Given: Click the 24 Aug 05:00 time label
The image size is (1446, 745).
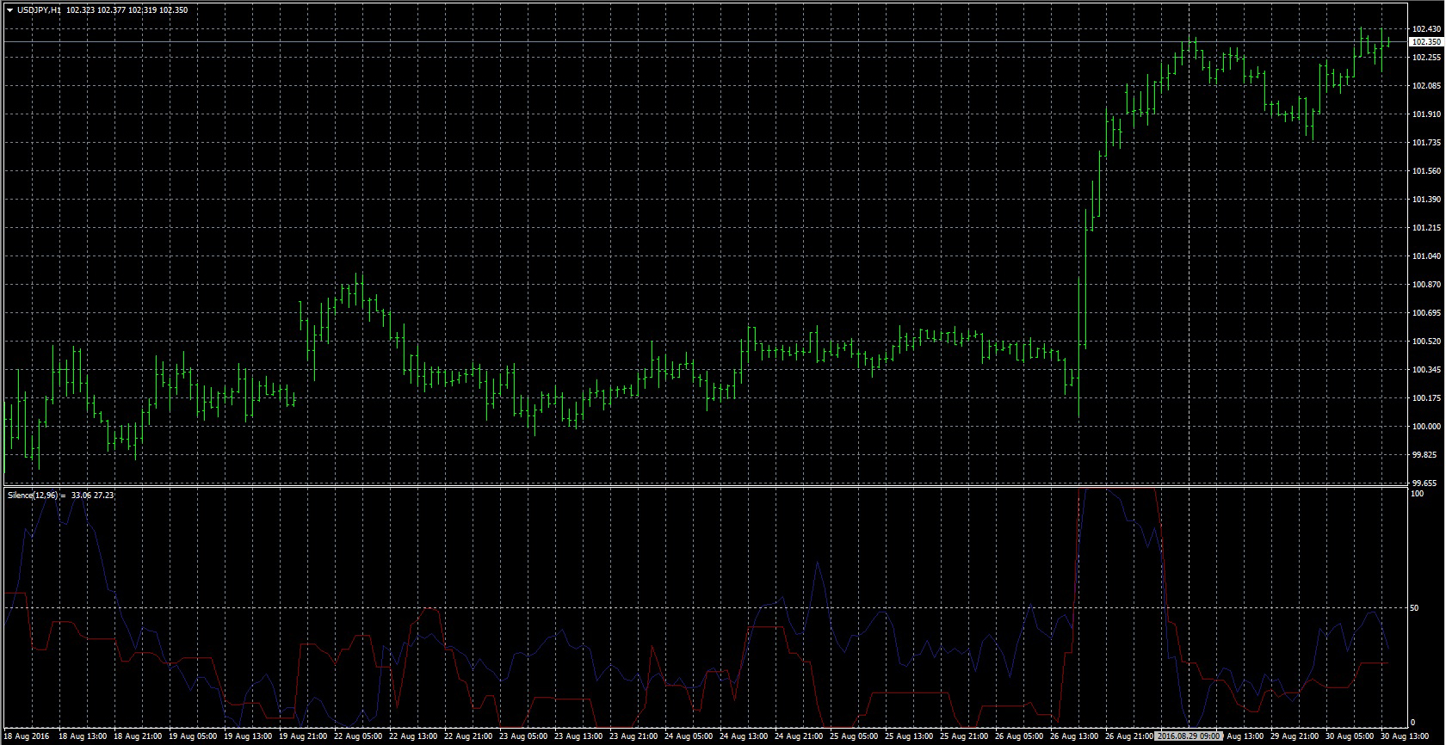Looking at the screenshot, I should point(689,736).
